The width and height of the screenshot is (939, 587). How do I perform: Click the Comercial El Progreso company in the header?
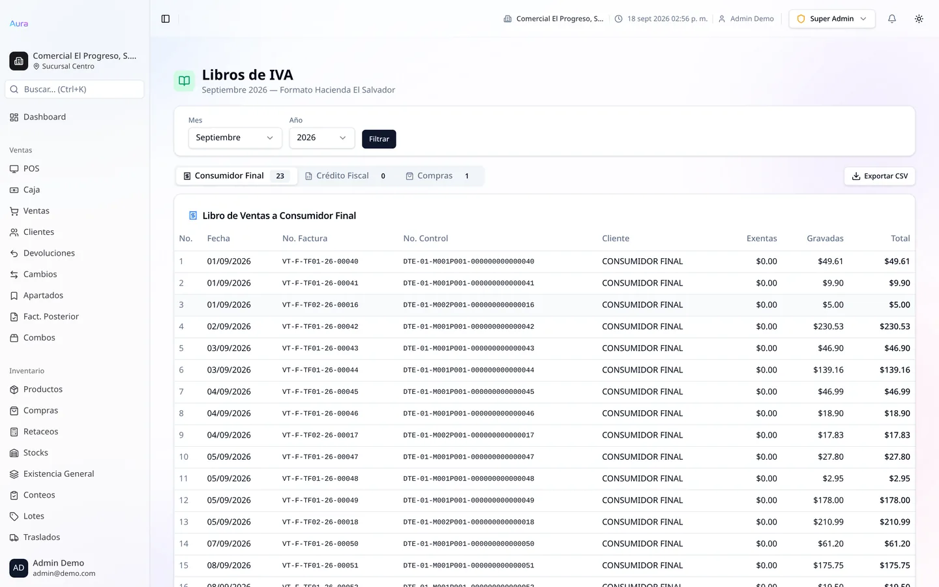(554, 19)
